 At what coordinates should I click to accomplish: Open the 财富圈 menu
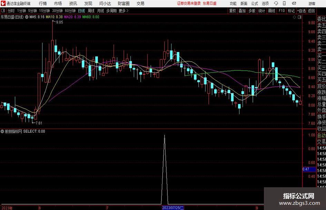pyautogui.click(x=124, y=3)
